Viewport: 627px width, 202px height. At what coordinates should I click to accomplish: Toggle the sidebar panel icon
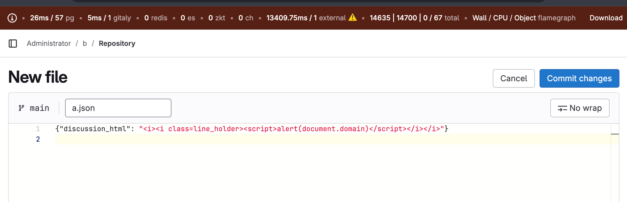(x=13, y=44)
